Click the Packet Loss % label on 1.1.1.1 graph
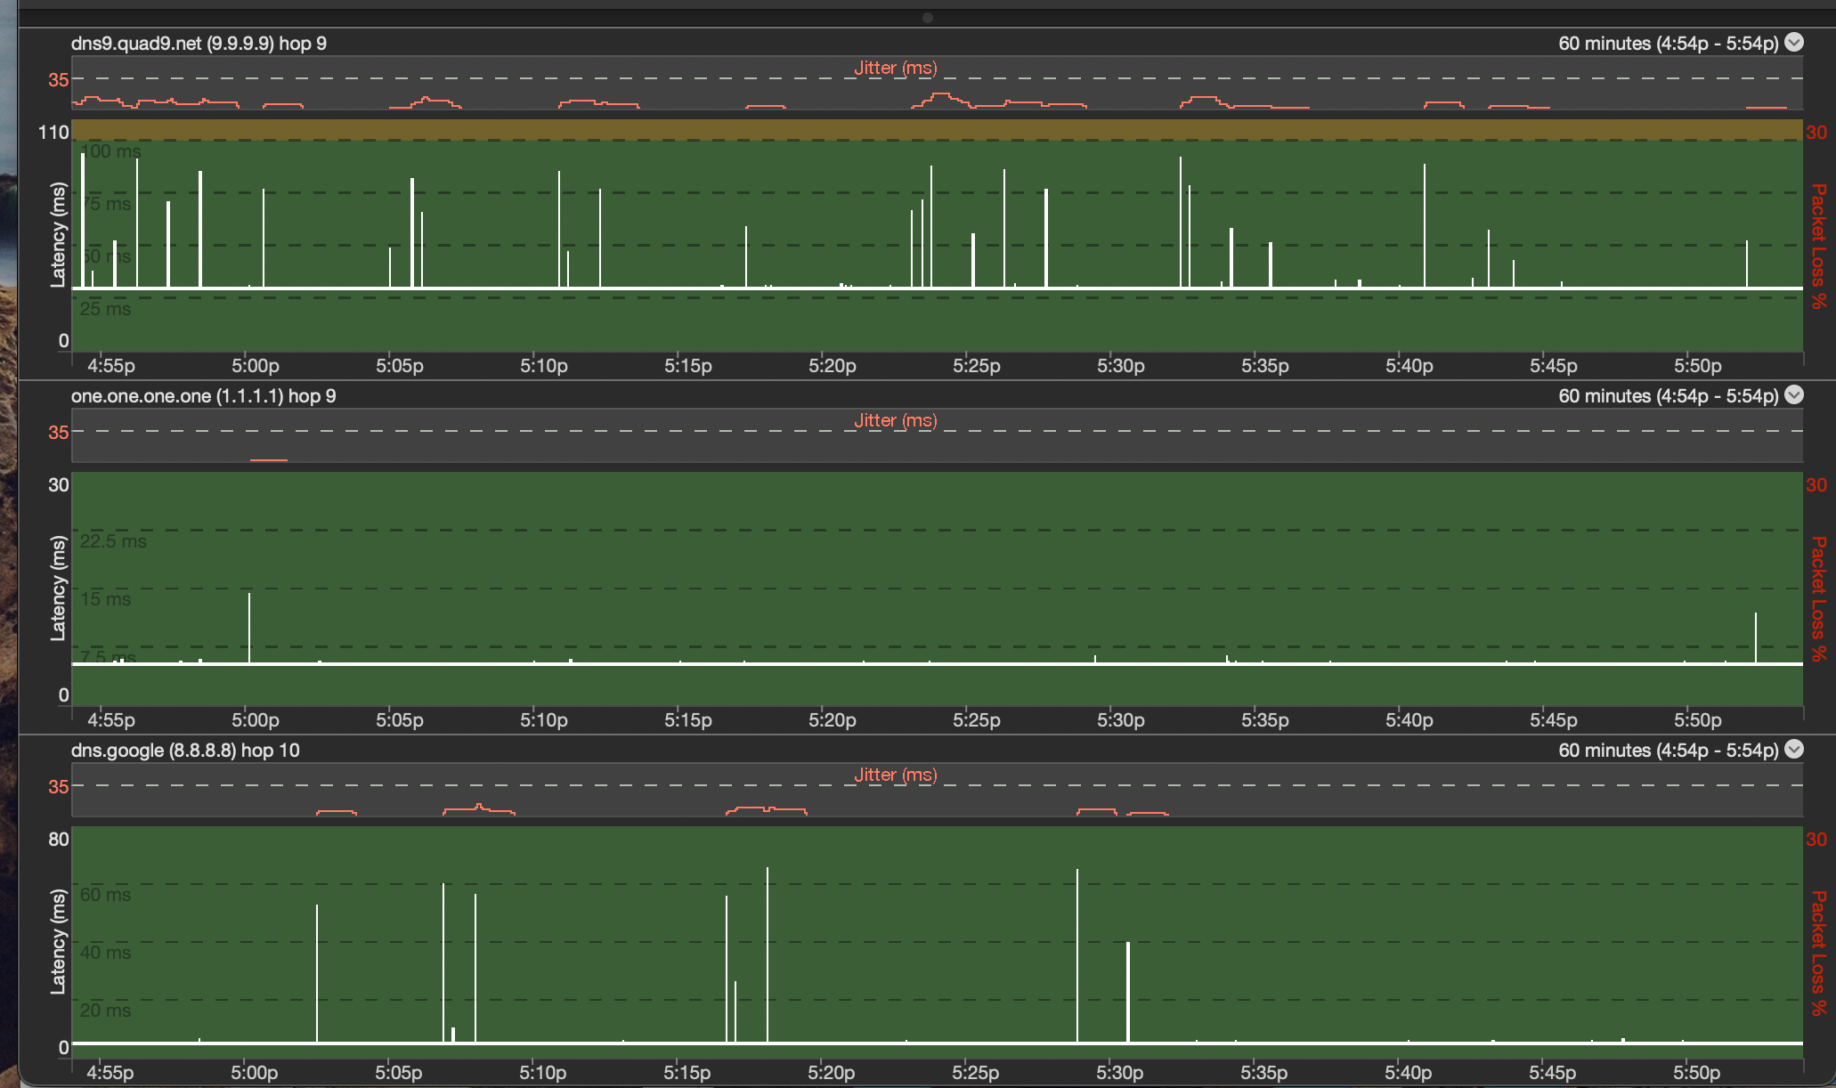The width and height of the screenshot is (1836, 1088). point(1818,599)
